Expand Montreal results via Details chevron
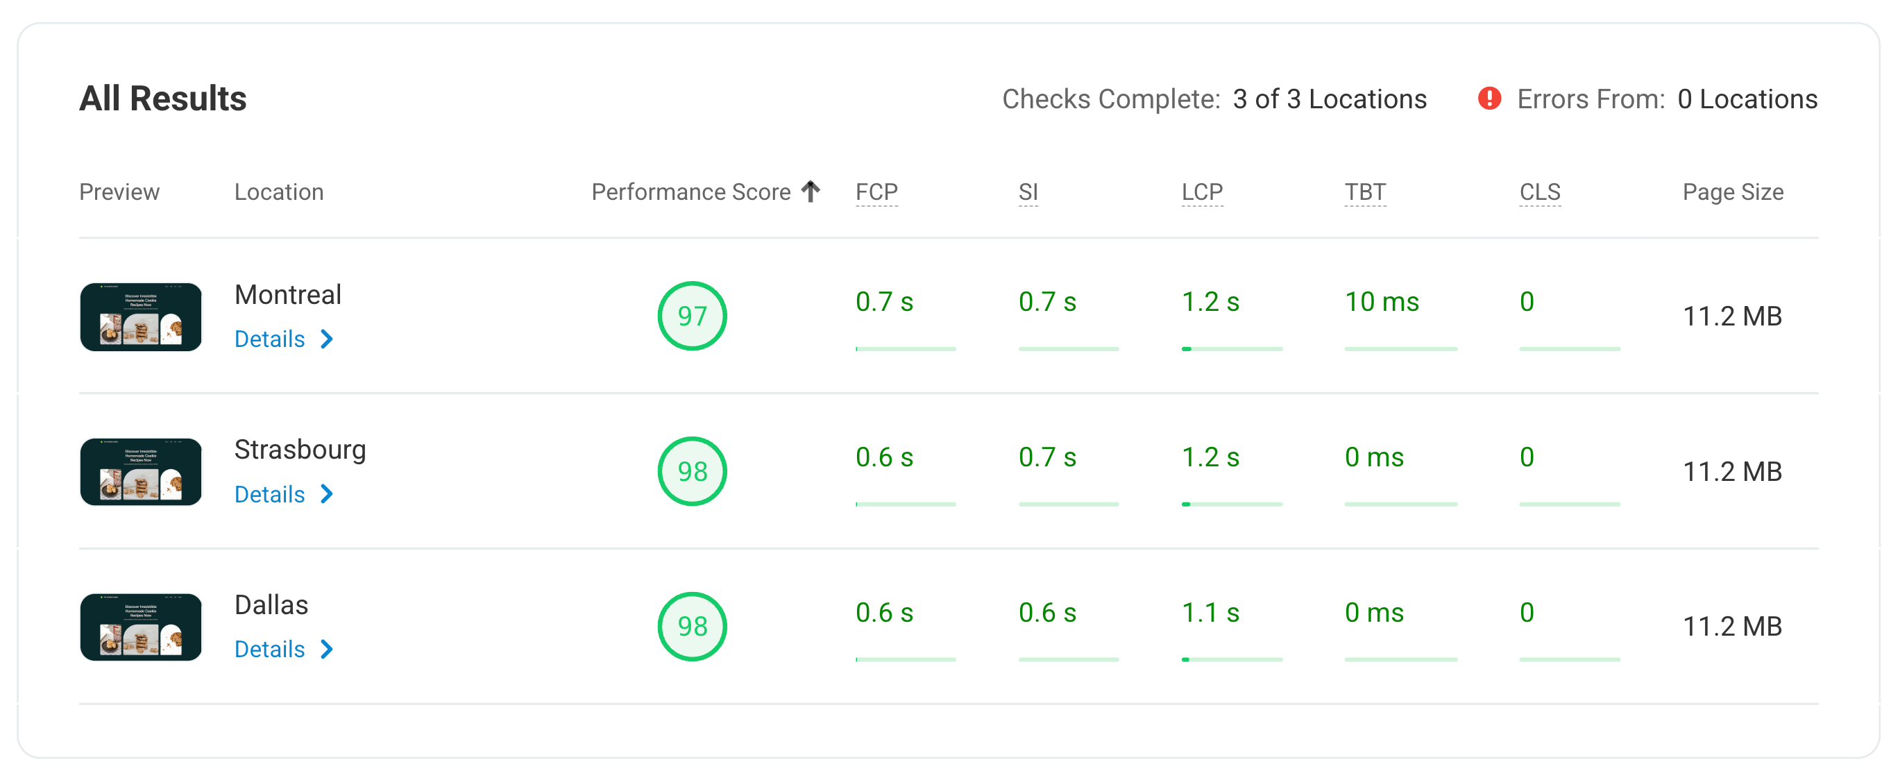Image resolution: width=1900 pixels, height=780 pixels. pyautogui.click(x=328, y=339)
